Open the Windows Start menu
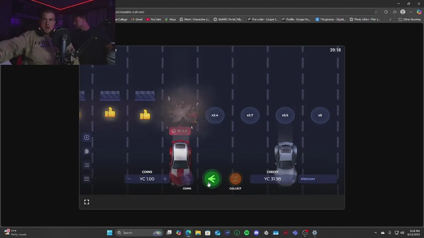424x238 pixels. (x=110, y=233)
